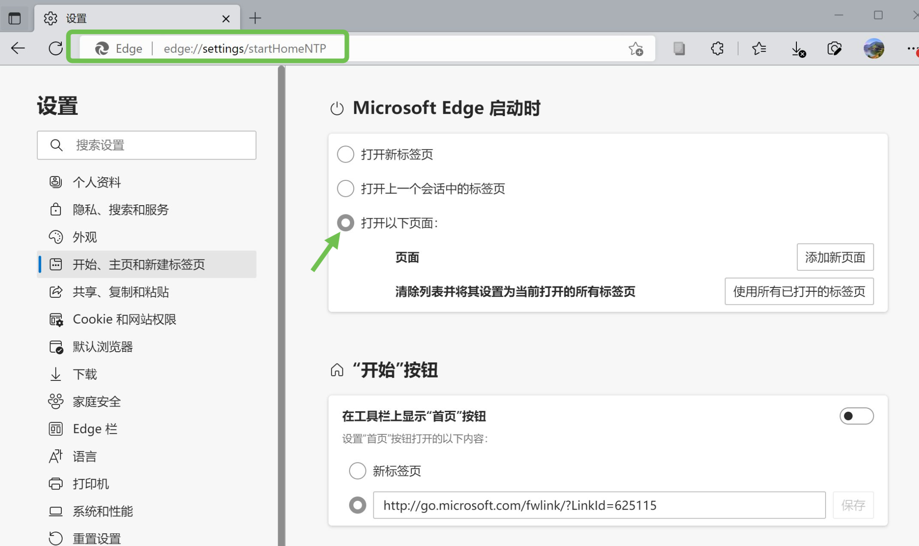Add current page to favorites via star icon
Screen dimensions: 919x546
[635, 48]
